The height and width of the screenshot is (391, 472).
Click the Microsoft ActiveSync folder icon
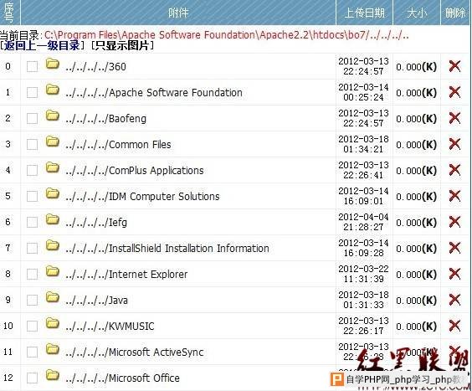coord(53,349)
